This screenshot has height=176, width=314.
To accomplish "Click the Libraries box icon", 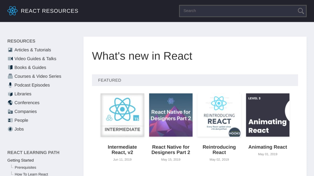I will [x=10, y=94].
